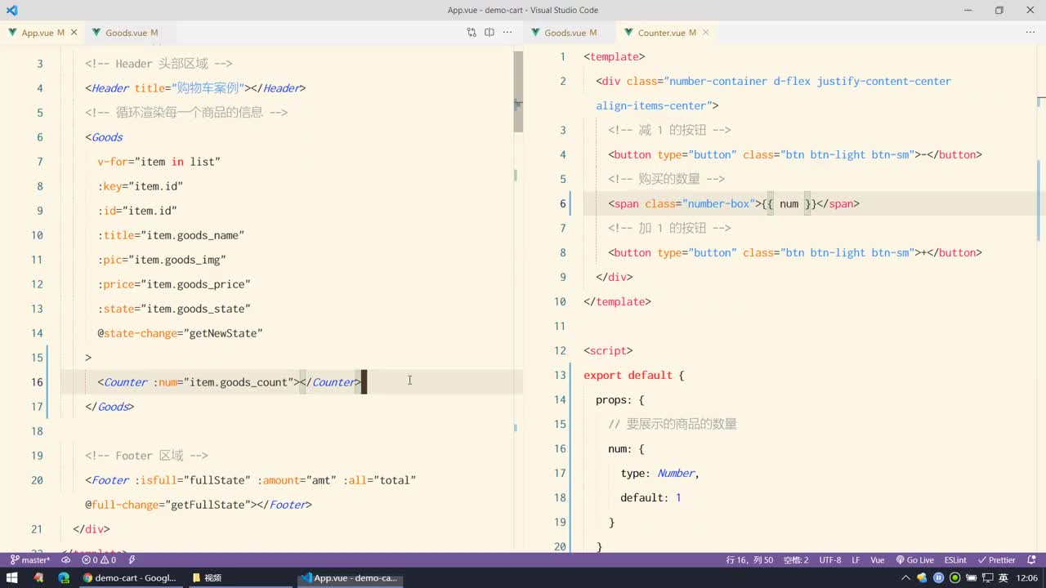1046x588 pixels.
Task: Click left editor vertical scrollbar thumb
Action: click(518, 91)
